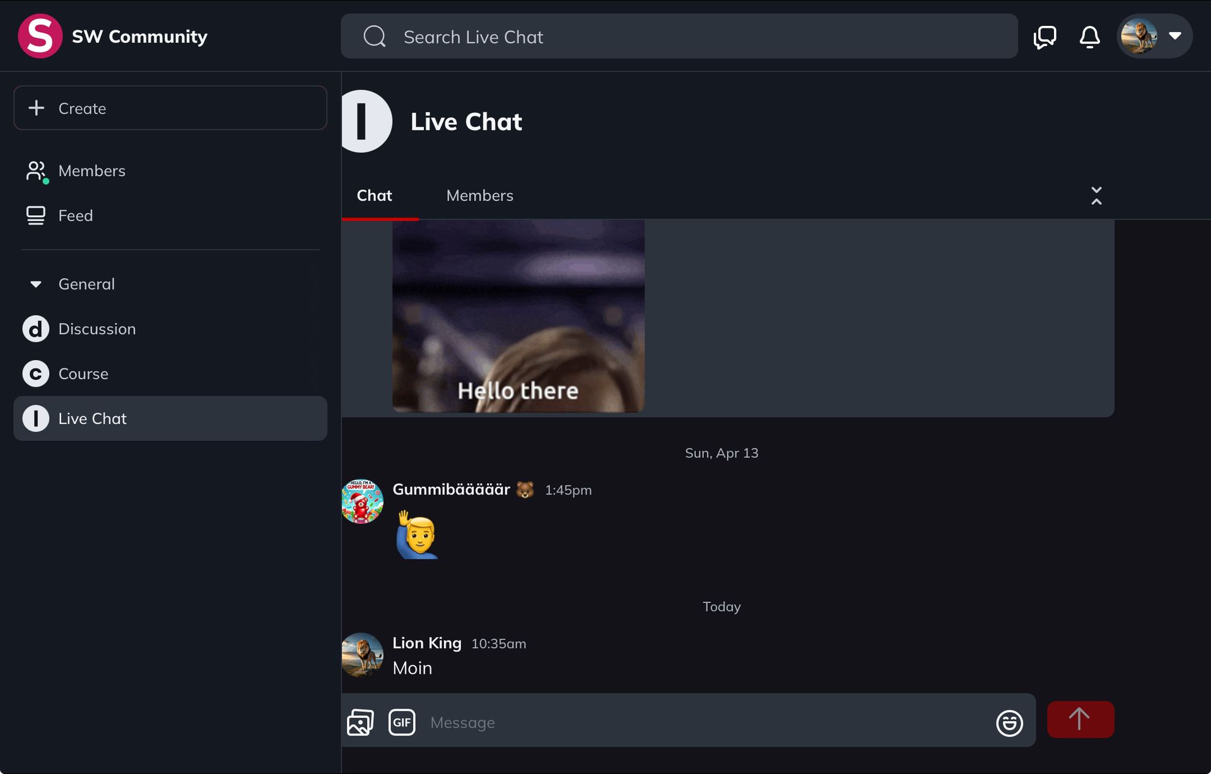
Task: Open the GIF picker
Action: pyautogui.click(x=402, y=722)
